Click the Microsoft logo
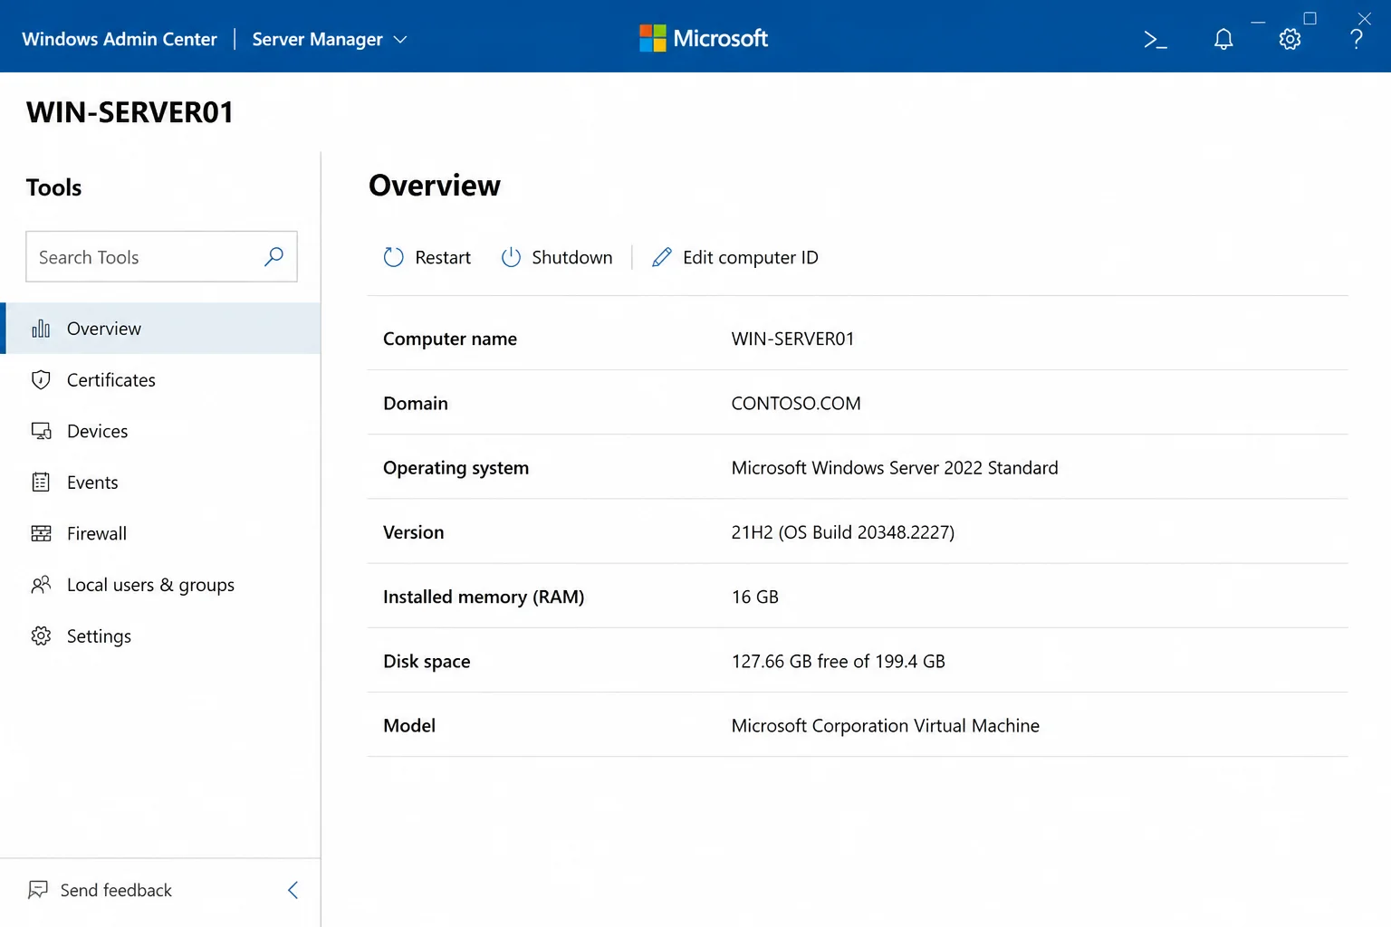 (x=703, y=38)
